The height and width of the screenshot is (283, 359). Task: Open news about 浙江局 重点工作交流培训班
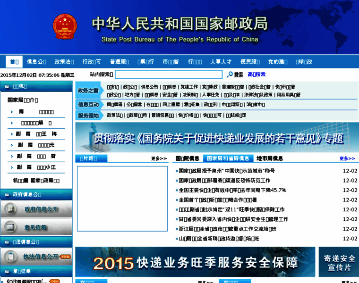pyautogui.click(x=227, y=229)
